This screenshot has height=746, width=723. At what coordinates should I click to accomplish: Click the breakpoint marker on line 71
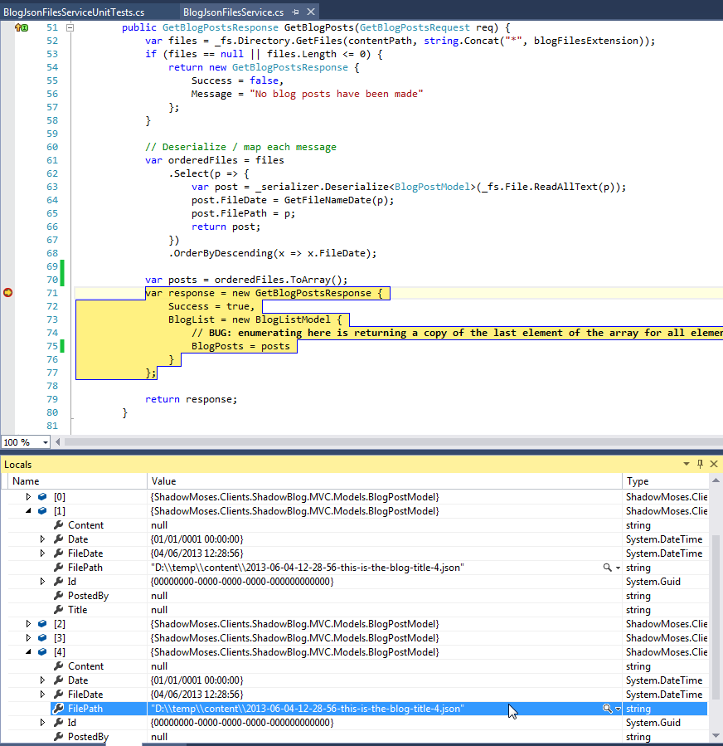point(7,293)
